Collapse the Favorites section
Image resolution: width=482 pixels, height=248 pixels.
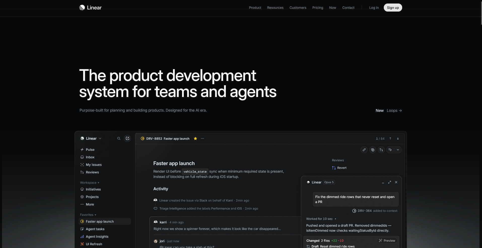pos(88,215)
